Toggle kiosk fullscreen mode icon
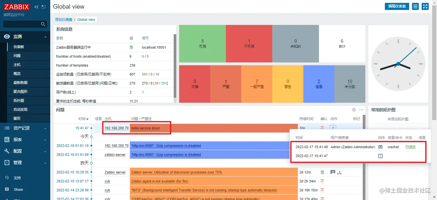The image size is (437, 200). tap(425, 6)
